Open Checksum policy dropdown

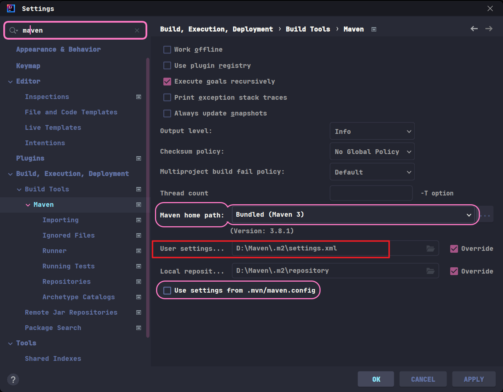tap(372, 151)
